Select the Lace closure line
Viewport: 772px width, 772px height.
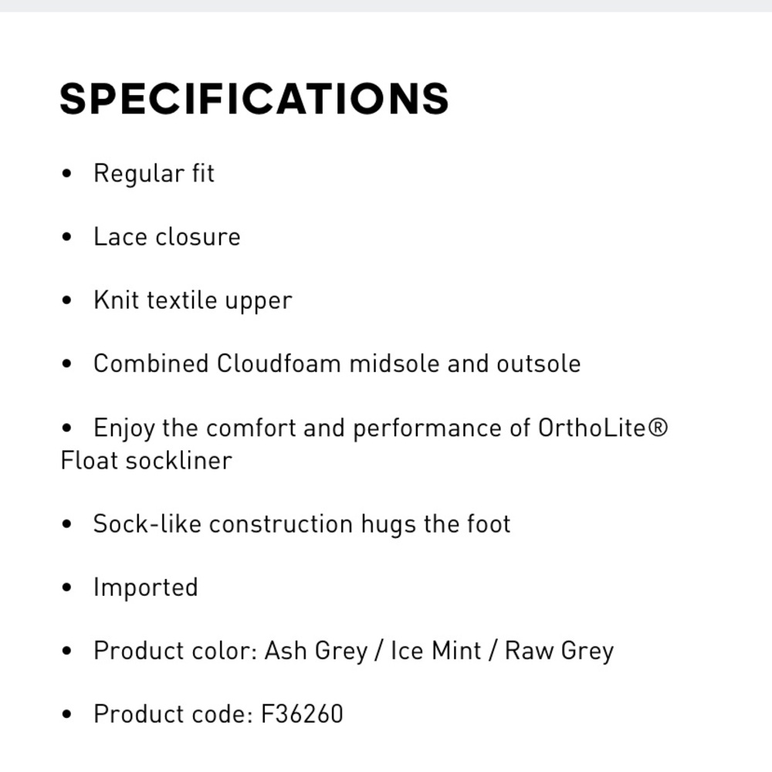167,237
